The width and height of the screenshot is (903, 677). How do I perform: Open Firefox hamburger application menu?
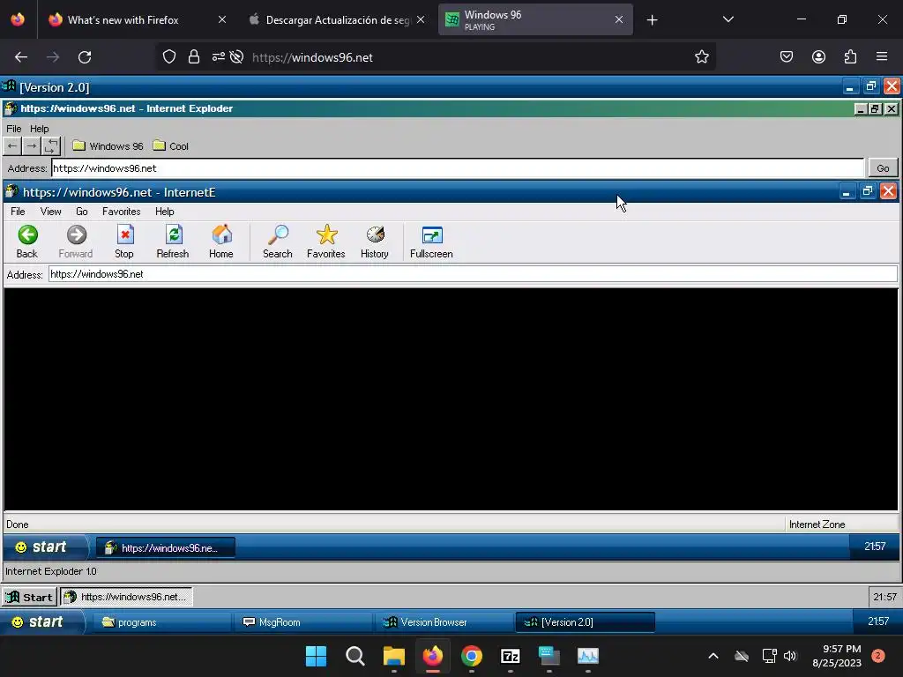coord(882,56)
